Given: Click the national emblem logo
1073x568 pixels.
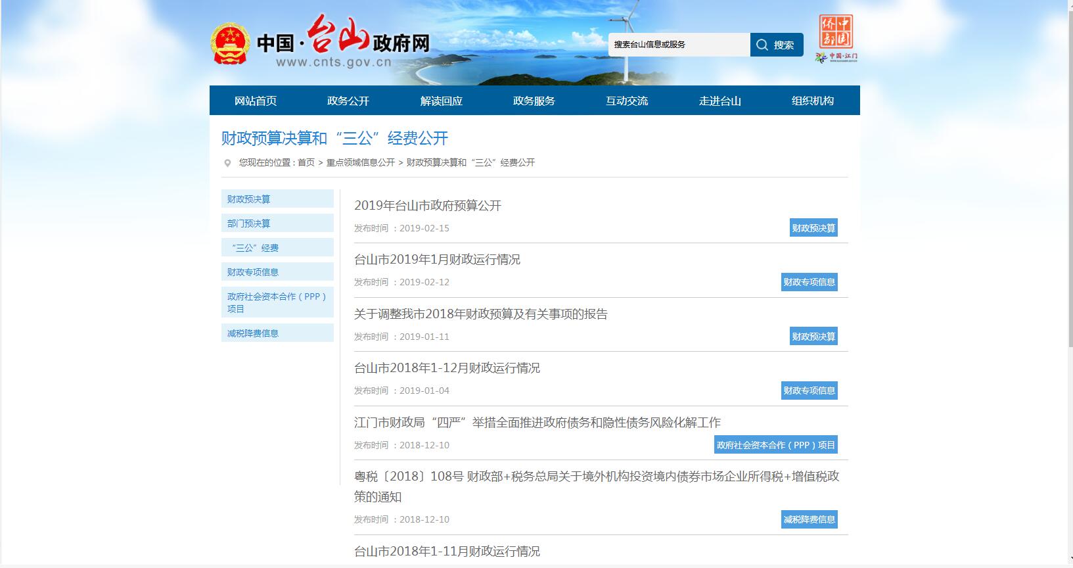Looking at the screenshot, I should [230, 43].
